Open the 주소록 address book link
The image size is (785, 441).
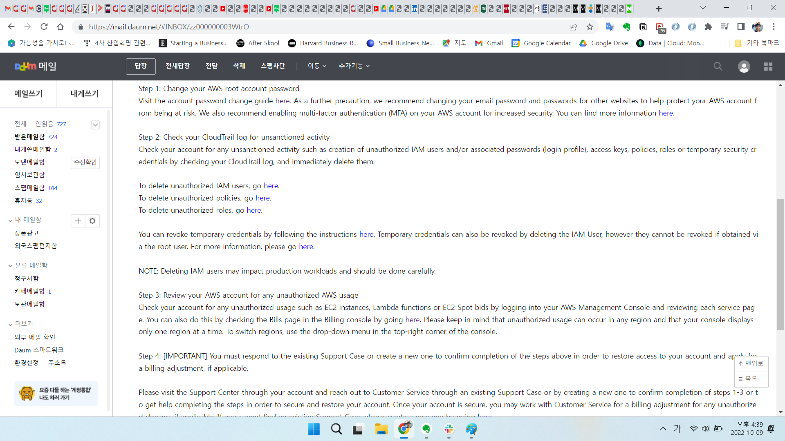click(x=57, y=363)
